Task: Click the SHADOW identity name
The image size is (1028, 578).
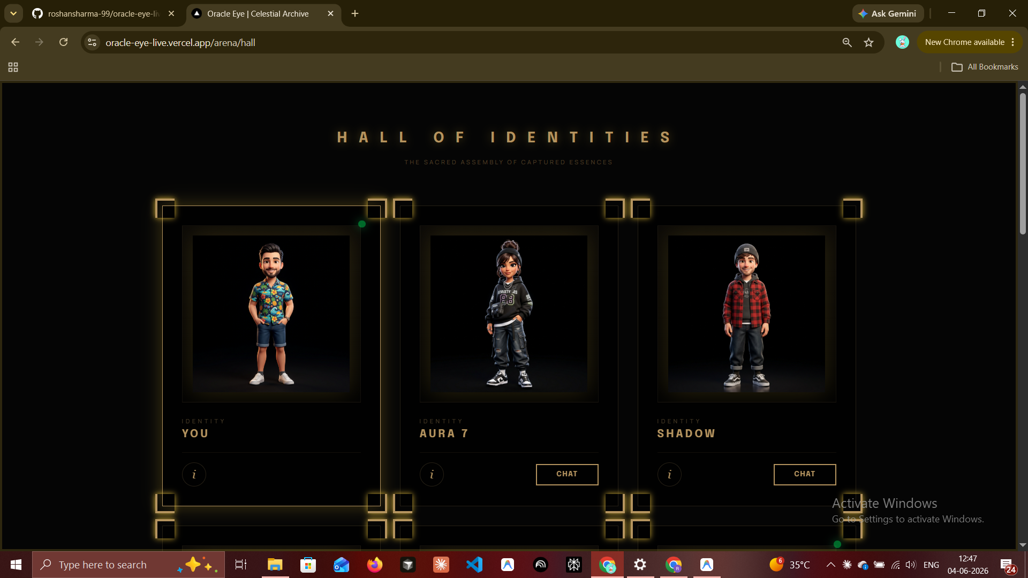Action: 686,433
